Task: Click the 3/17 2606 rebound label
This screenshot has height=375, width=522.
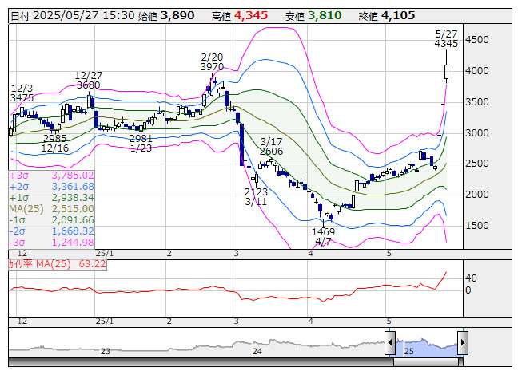Action: tap(271, 146)
